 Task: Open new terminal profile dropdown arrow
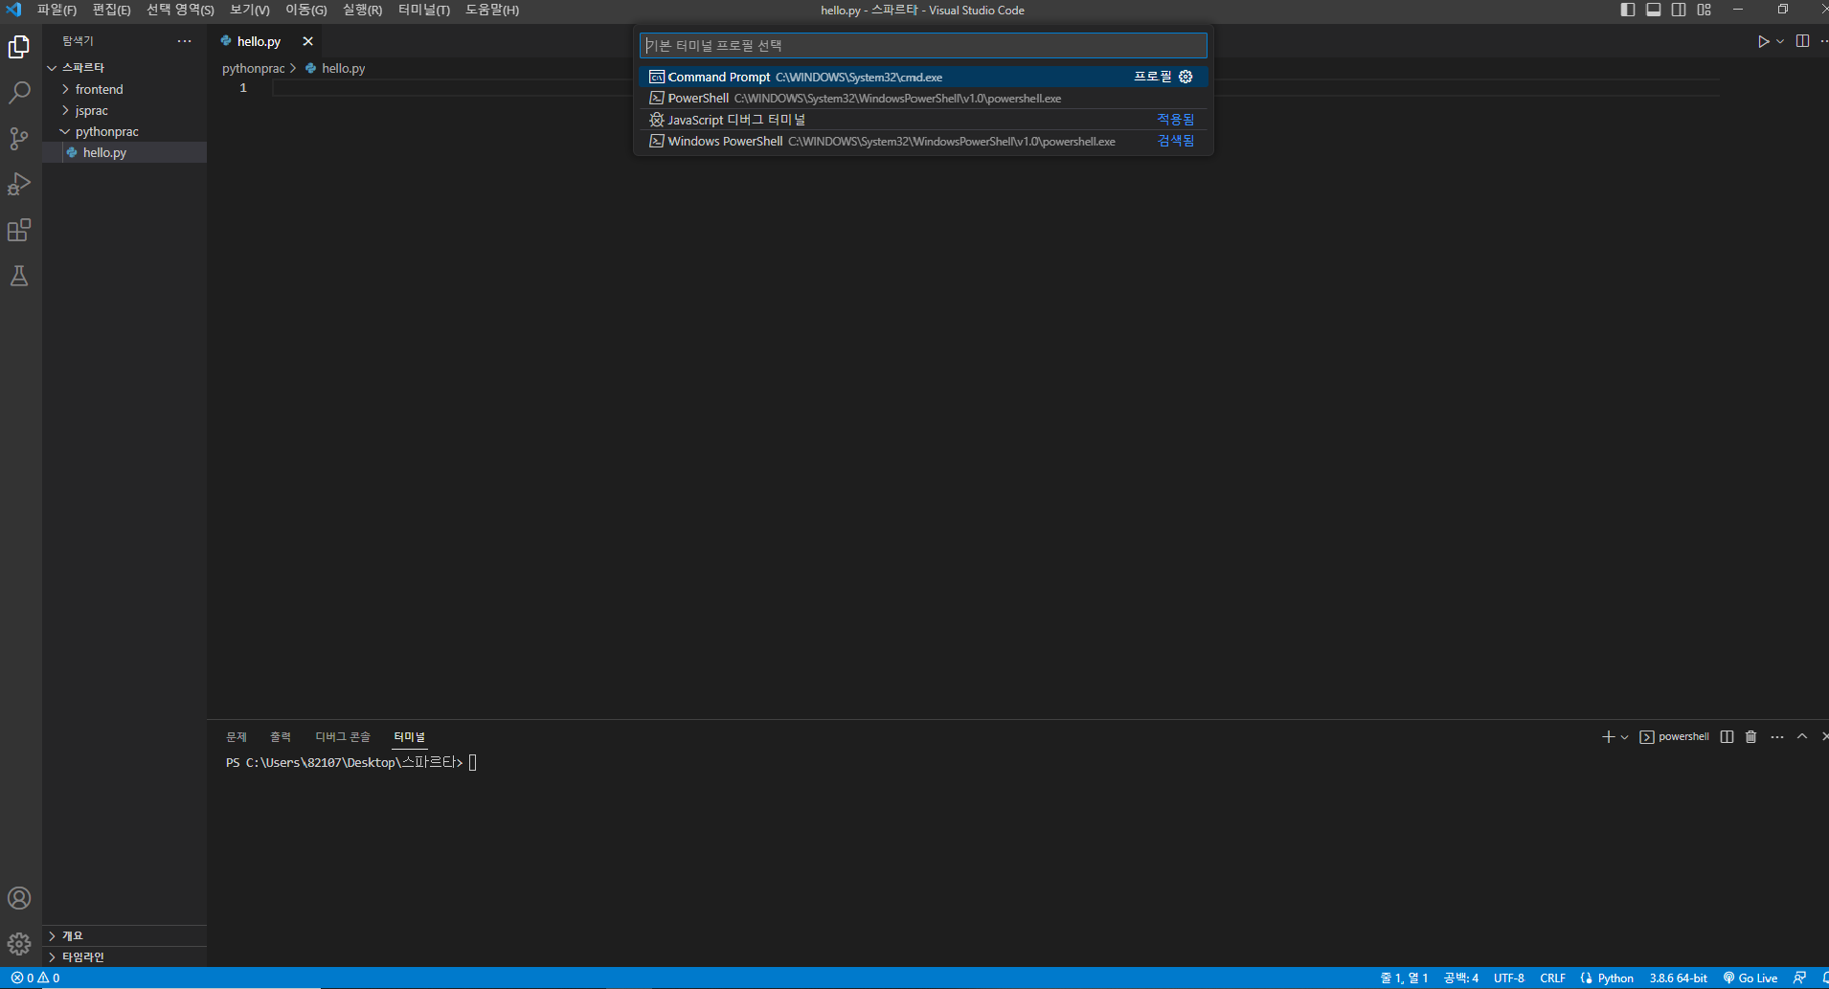[1624, 736]
